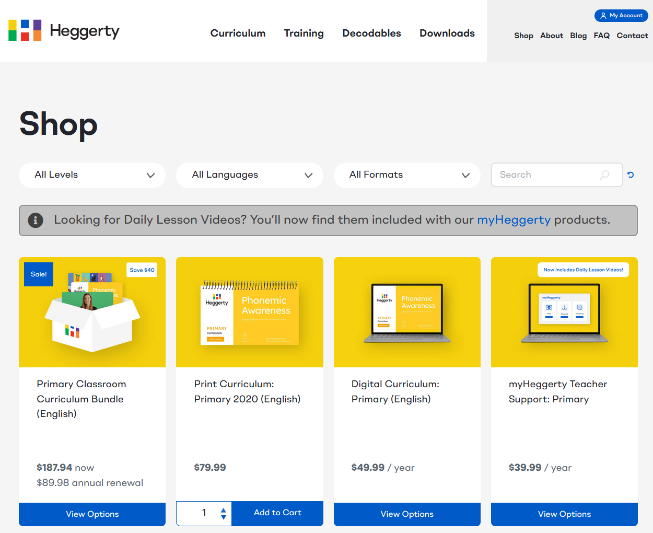Open the Digital Curriculum laptop image
653x533 pixels.
click(407, 312)
